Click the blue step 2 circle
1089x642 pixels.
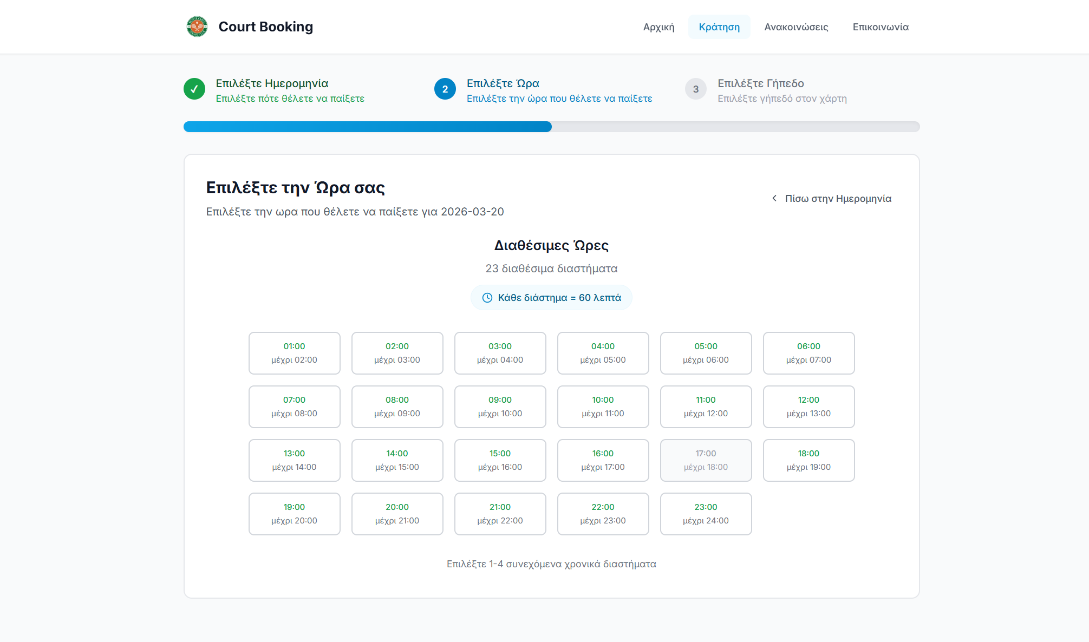pos(445,89)
